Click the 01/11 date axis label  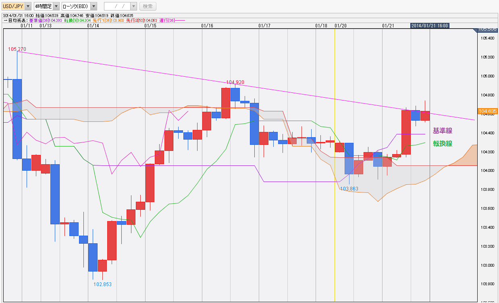point(27,25)
